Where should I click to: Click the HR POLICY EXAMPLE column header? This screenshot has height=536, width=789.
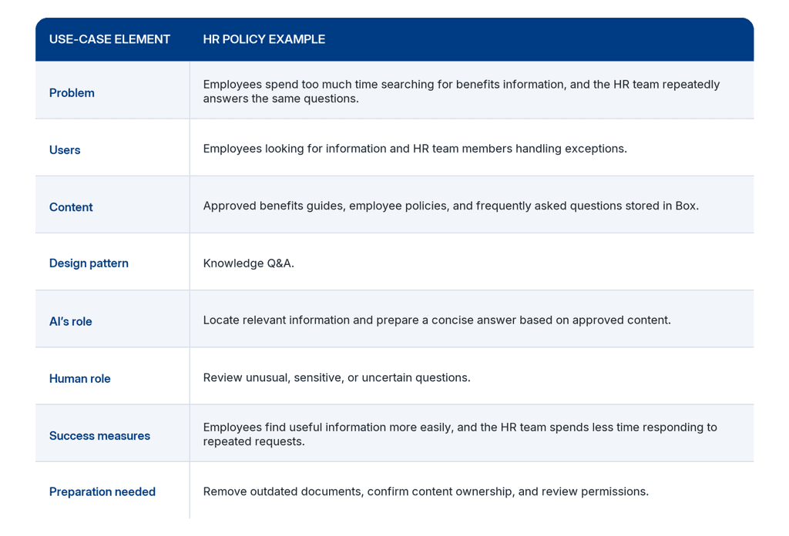click(x=264, y=39)
